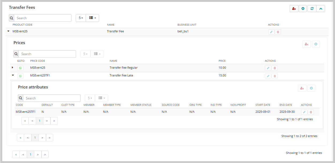Image resolution: width=335 pixels, height=163 pixels.
Task: Select page 1 in Transfer Fees pagination
Action: tap(31, 154)
